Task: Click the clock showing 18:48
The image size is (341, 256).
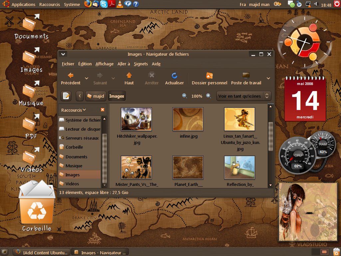Action: 326,5
